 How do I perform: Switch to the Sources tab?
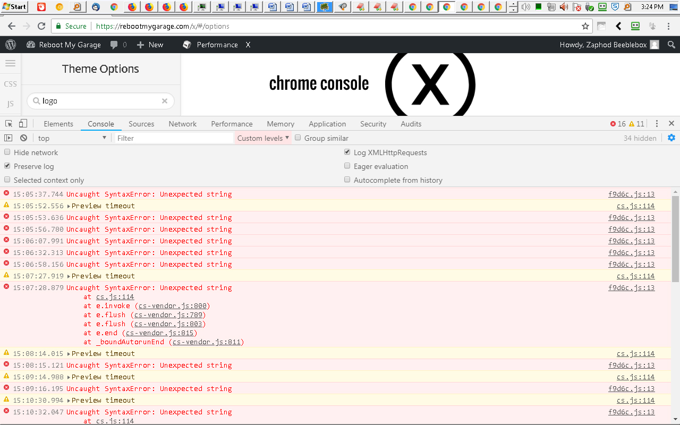[141, 124]
